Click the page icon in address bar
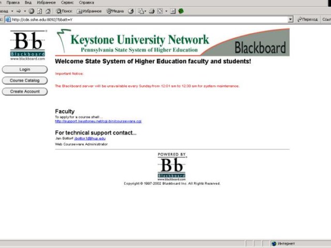 8,20
